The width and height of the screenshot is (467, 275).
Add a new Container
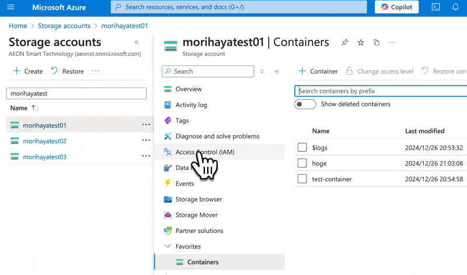[x=318, y=71]
